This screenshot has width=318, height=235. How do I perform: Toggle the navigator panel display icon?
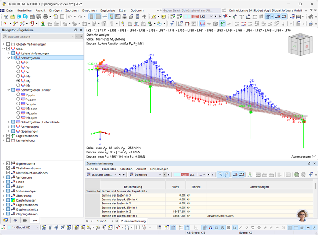(x=92, y=17)
